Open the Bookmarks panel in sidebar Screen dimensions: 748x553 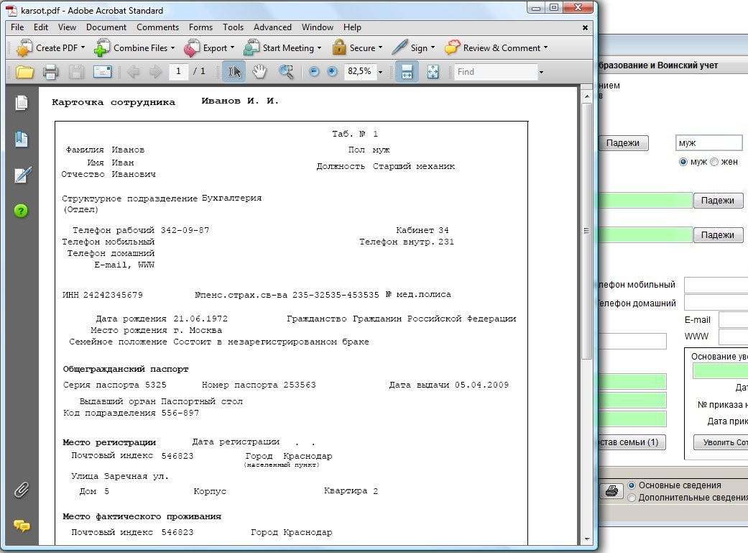coord(22,140)
